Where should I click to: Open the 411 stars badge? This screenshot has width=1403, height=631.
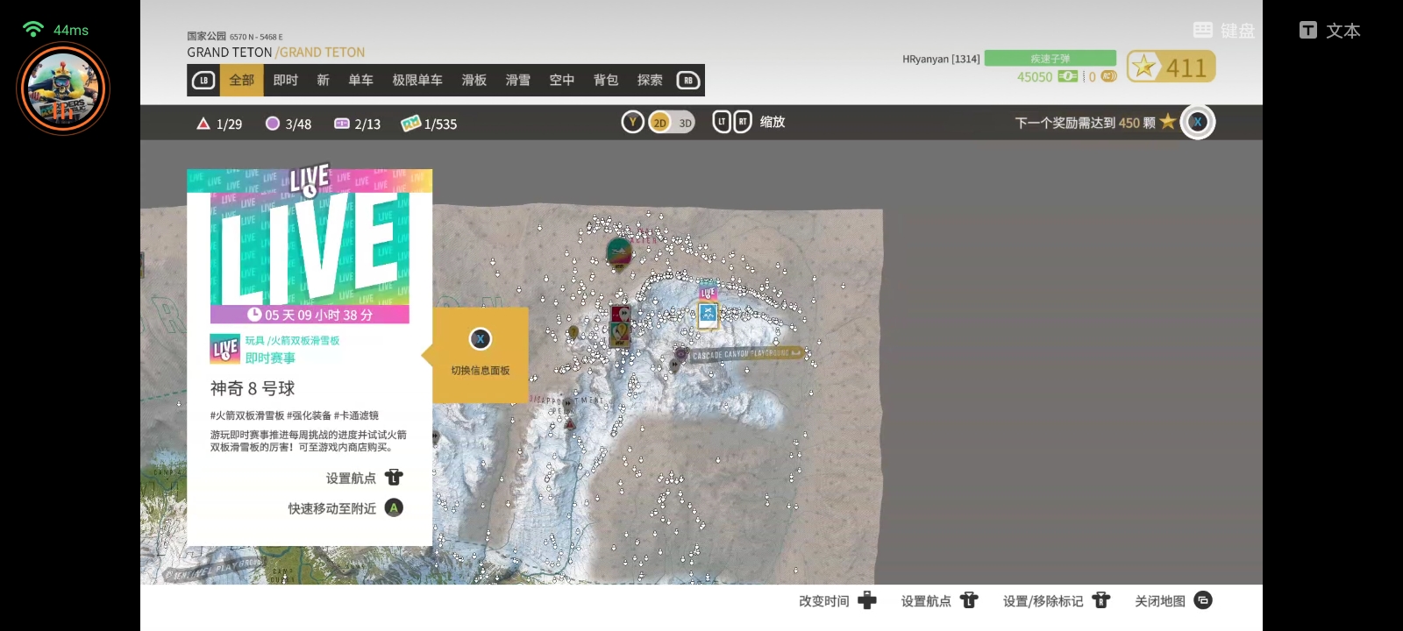1171,67
